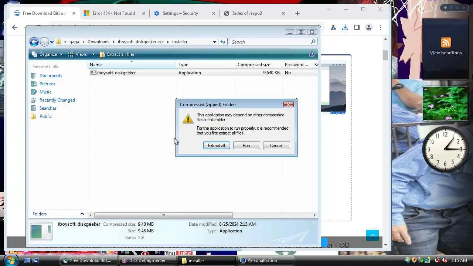Click the Views toolbar button

pos(78,54)
